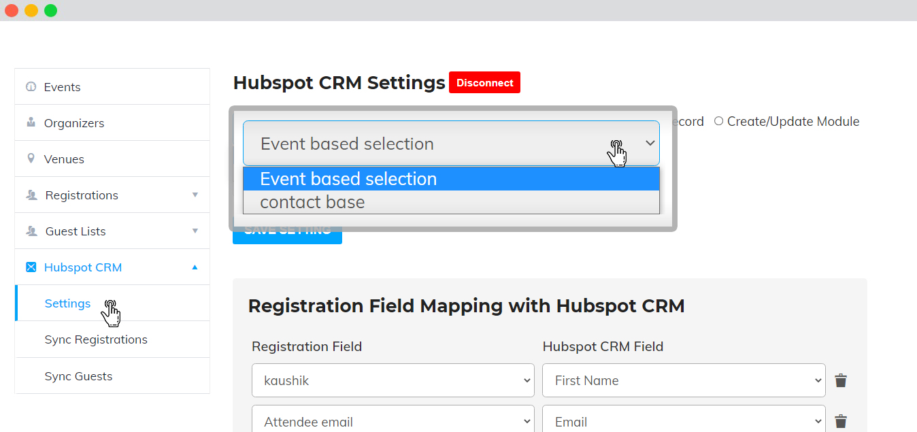This screenshot has height=432, width=917.
Task: Expand the Registrations submenu arrow
Action: (195, 195)
